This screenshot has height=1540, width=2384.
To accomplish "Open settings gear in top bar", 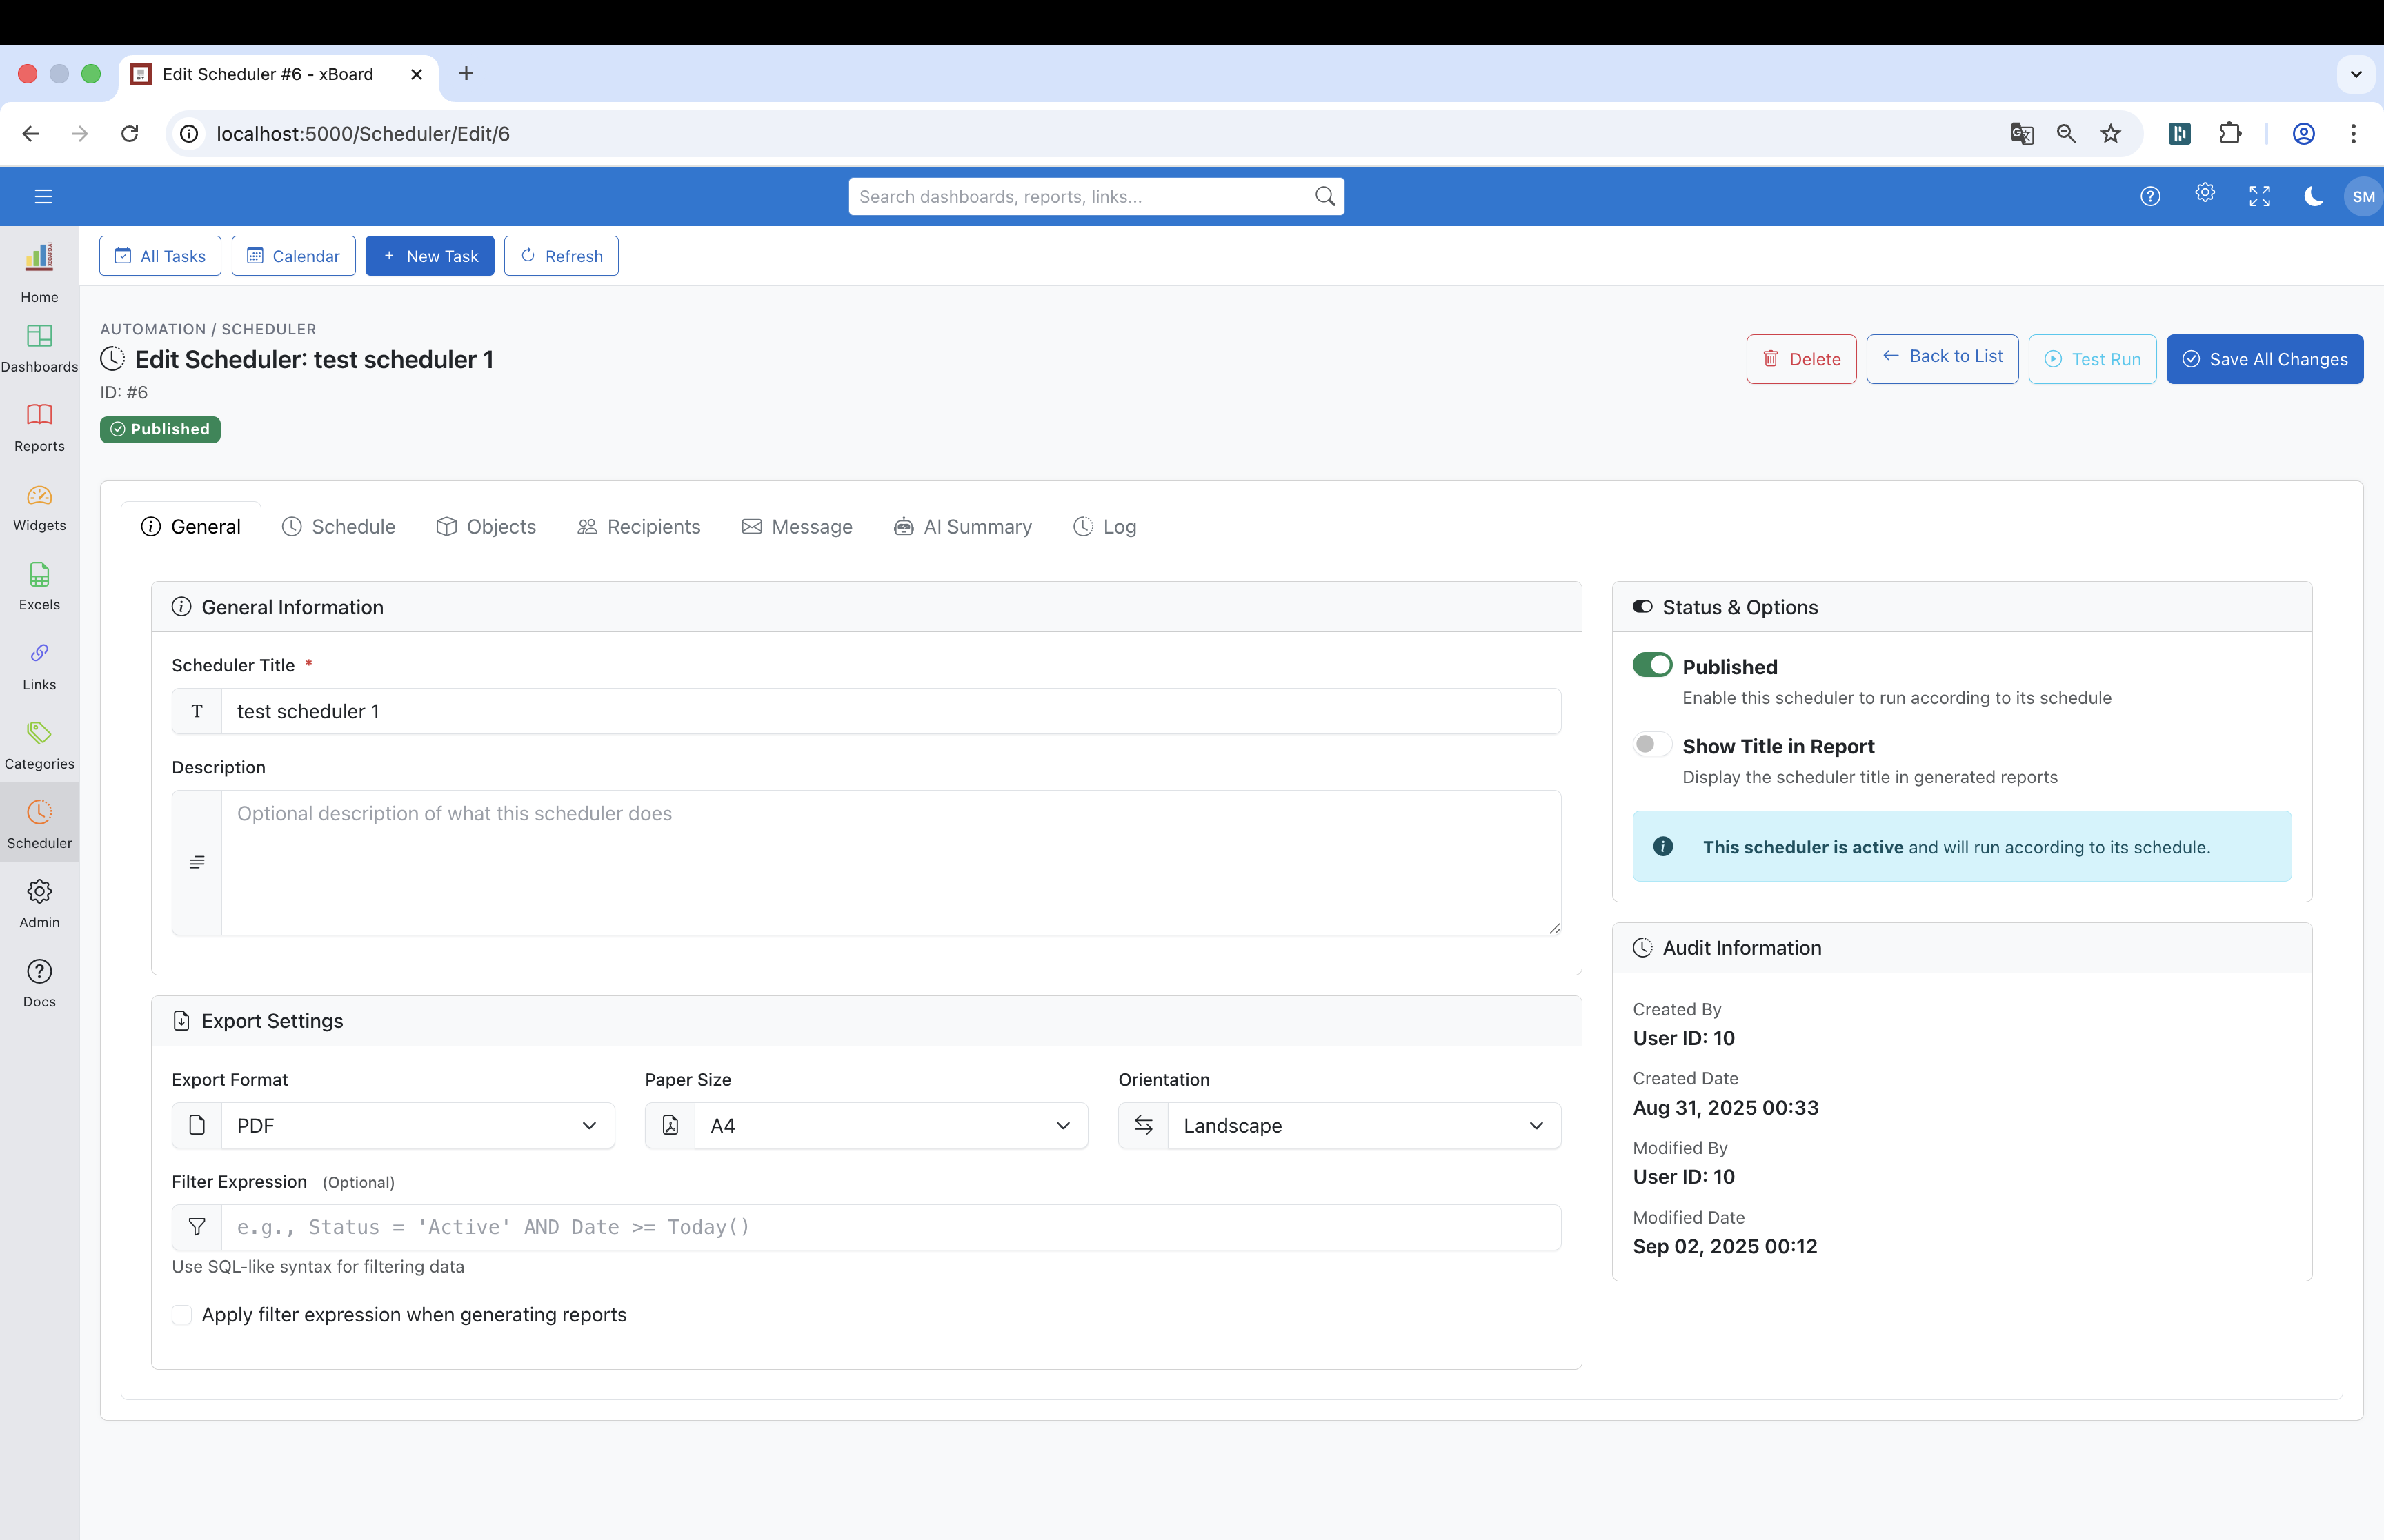I will tap(2205, 193).
